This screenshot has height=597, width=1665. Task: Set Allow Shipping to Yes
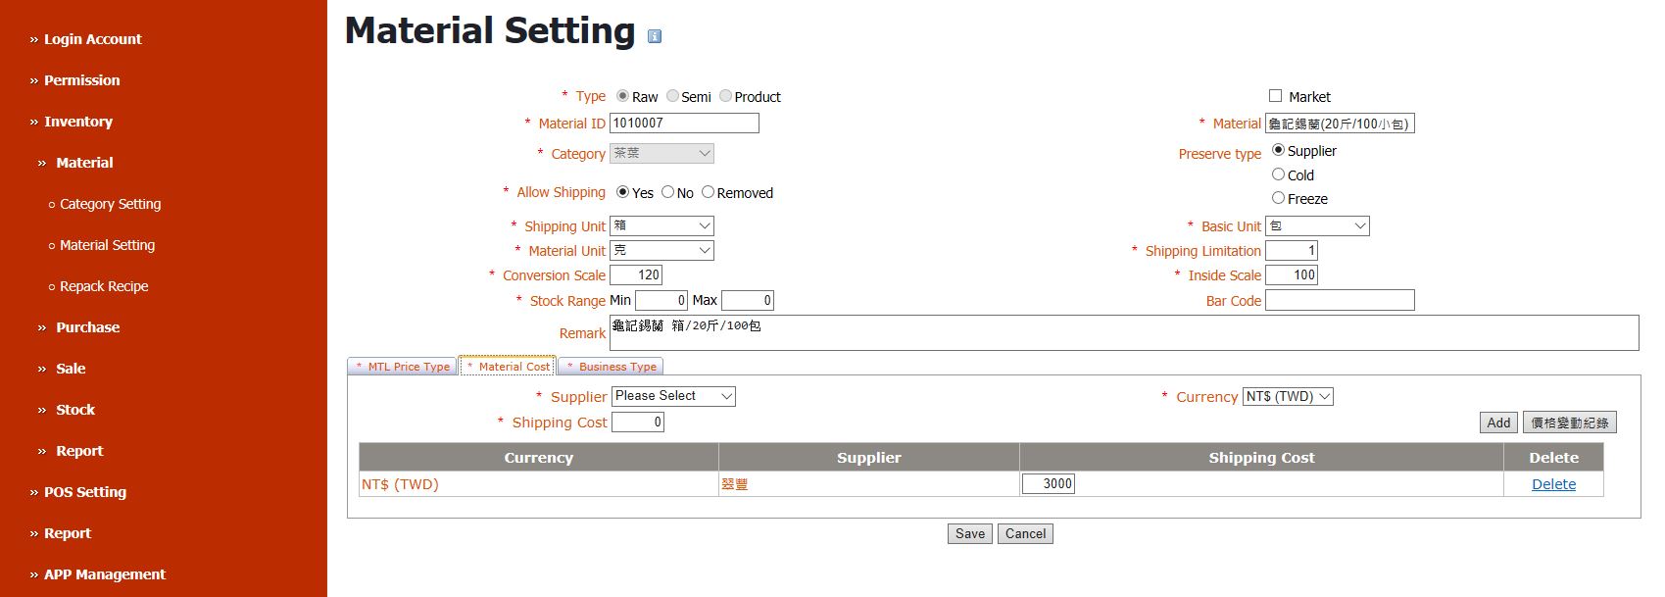tap(622, 192)
